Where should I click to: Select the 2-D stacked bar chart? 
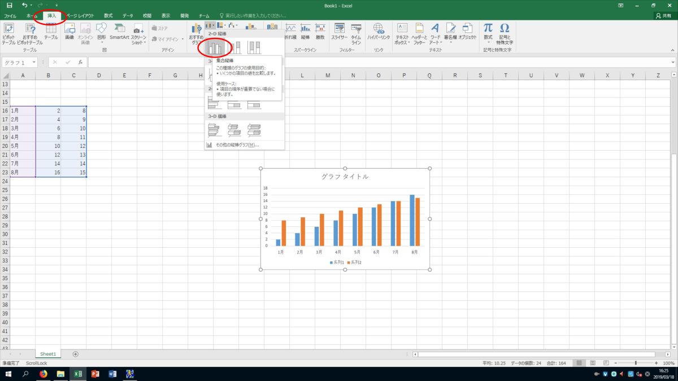[234, 104]
